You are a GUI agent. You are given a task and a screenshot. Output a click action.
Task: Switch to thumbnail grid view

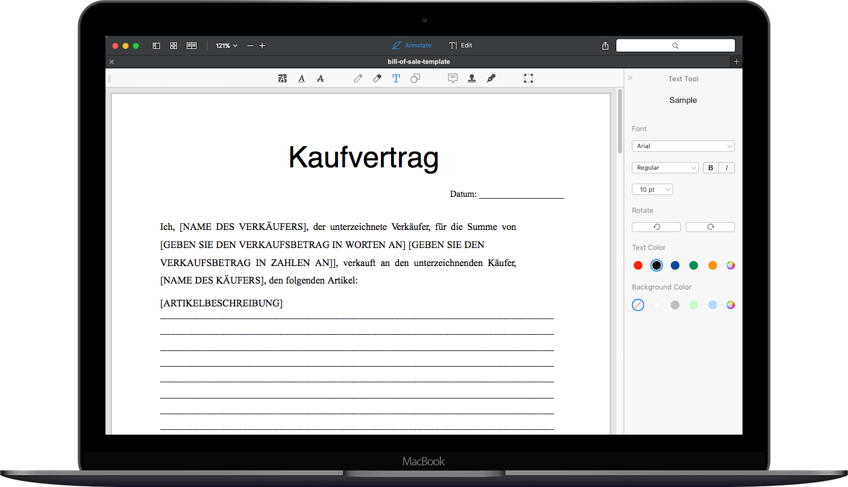click(174, 46)
